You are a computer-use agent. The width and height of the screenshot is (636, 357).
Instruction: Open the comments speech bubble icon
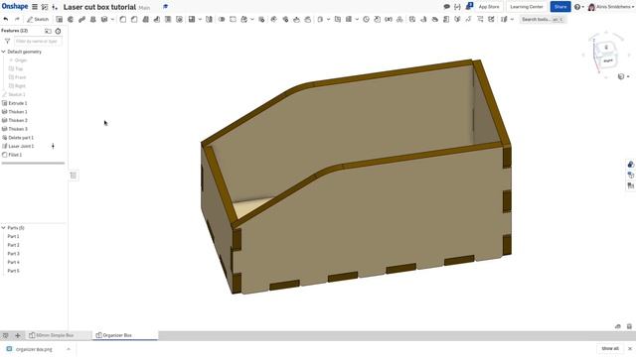[x=446, y=7]
